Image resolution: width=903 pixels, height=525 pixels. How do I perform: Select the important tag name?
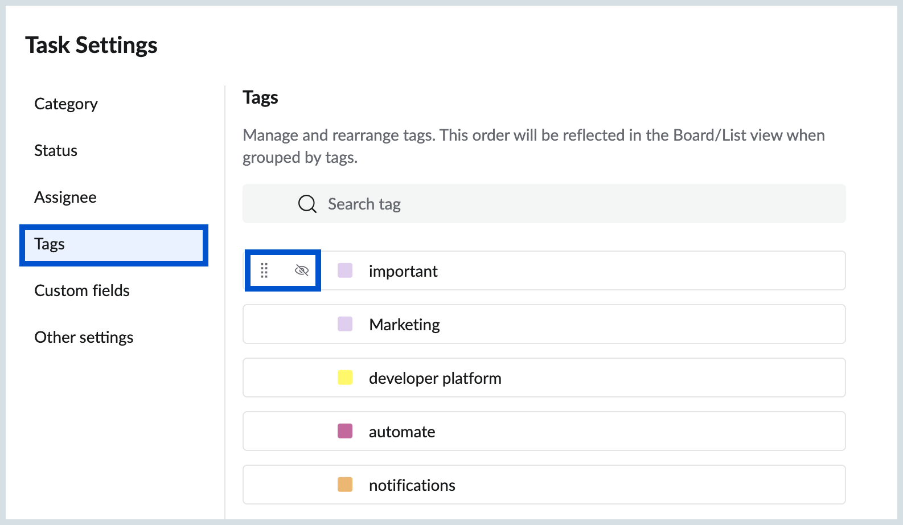pos(403,271)
